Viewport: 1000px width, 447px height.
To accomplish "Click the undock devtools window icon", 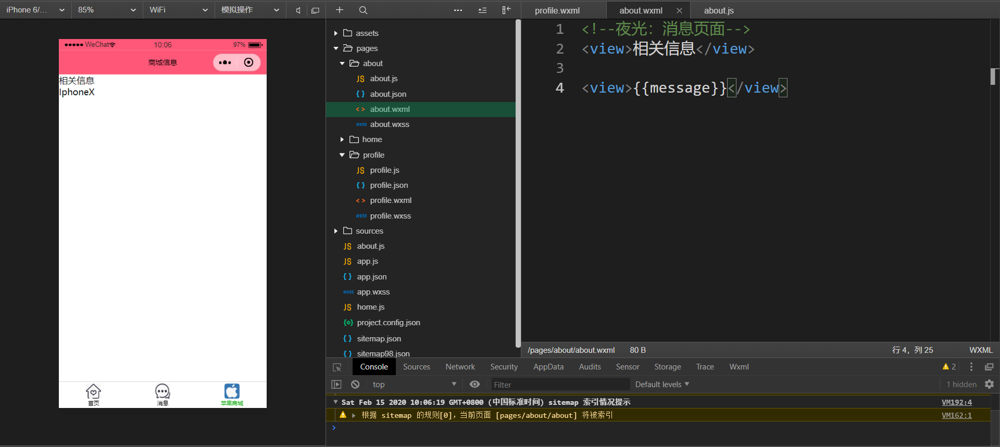I will (x=989, y=367).
